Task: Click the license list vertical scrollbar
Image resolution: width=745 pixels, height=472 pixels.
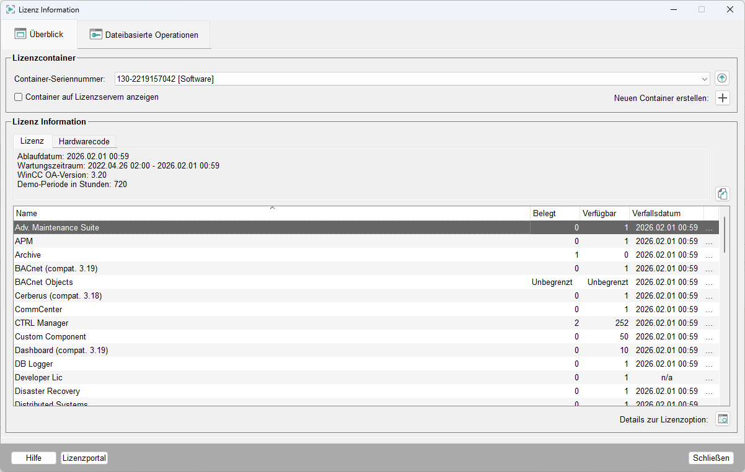Action: 725,235
